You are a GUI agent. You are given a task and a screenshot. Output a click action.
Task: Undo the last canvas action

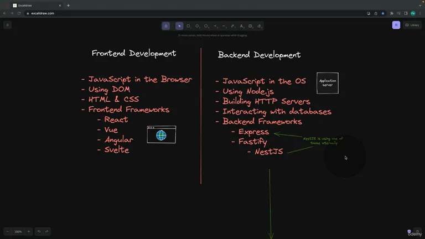tap(39, 231)
